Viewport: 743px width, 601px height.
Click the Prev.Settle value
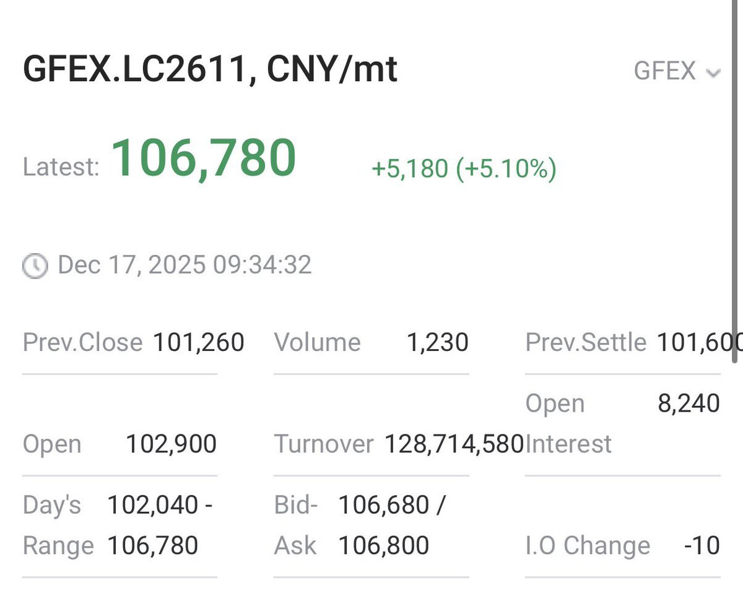[x=699, y=342]
